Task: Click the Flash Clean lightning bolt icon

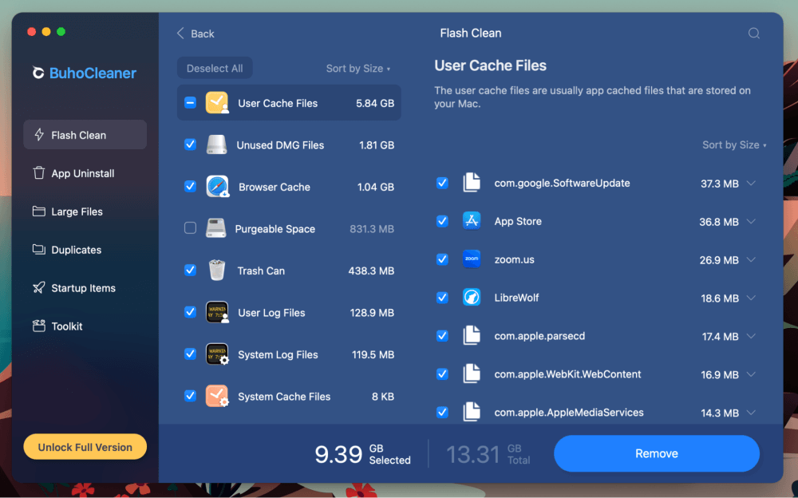Action: pos(38,135)
